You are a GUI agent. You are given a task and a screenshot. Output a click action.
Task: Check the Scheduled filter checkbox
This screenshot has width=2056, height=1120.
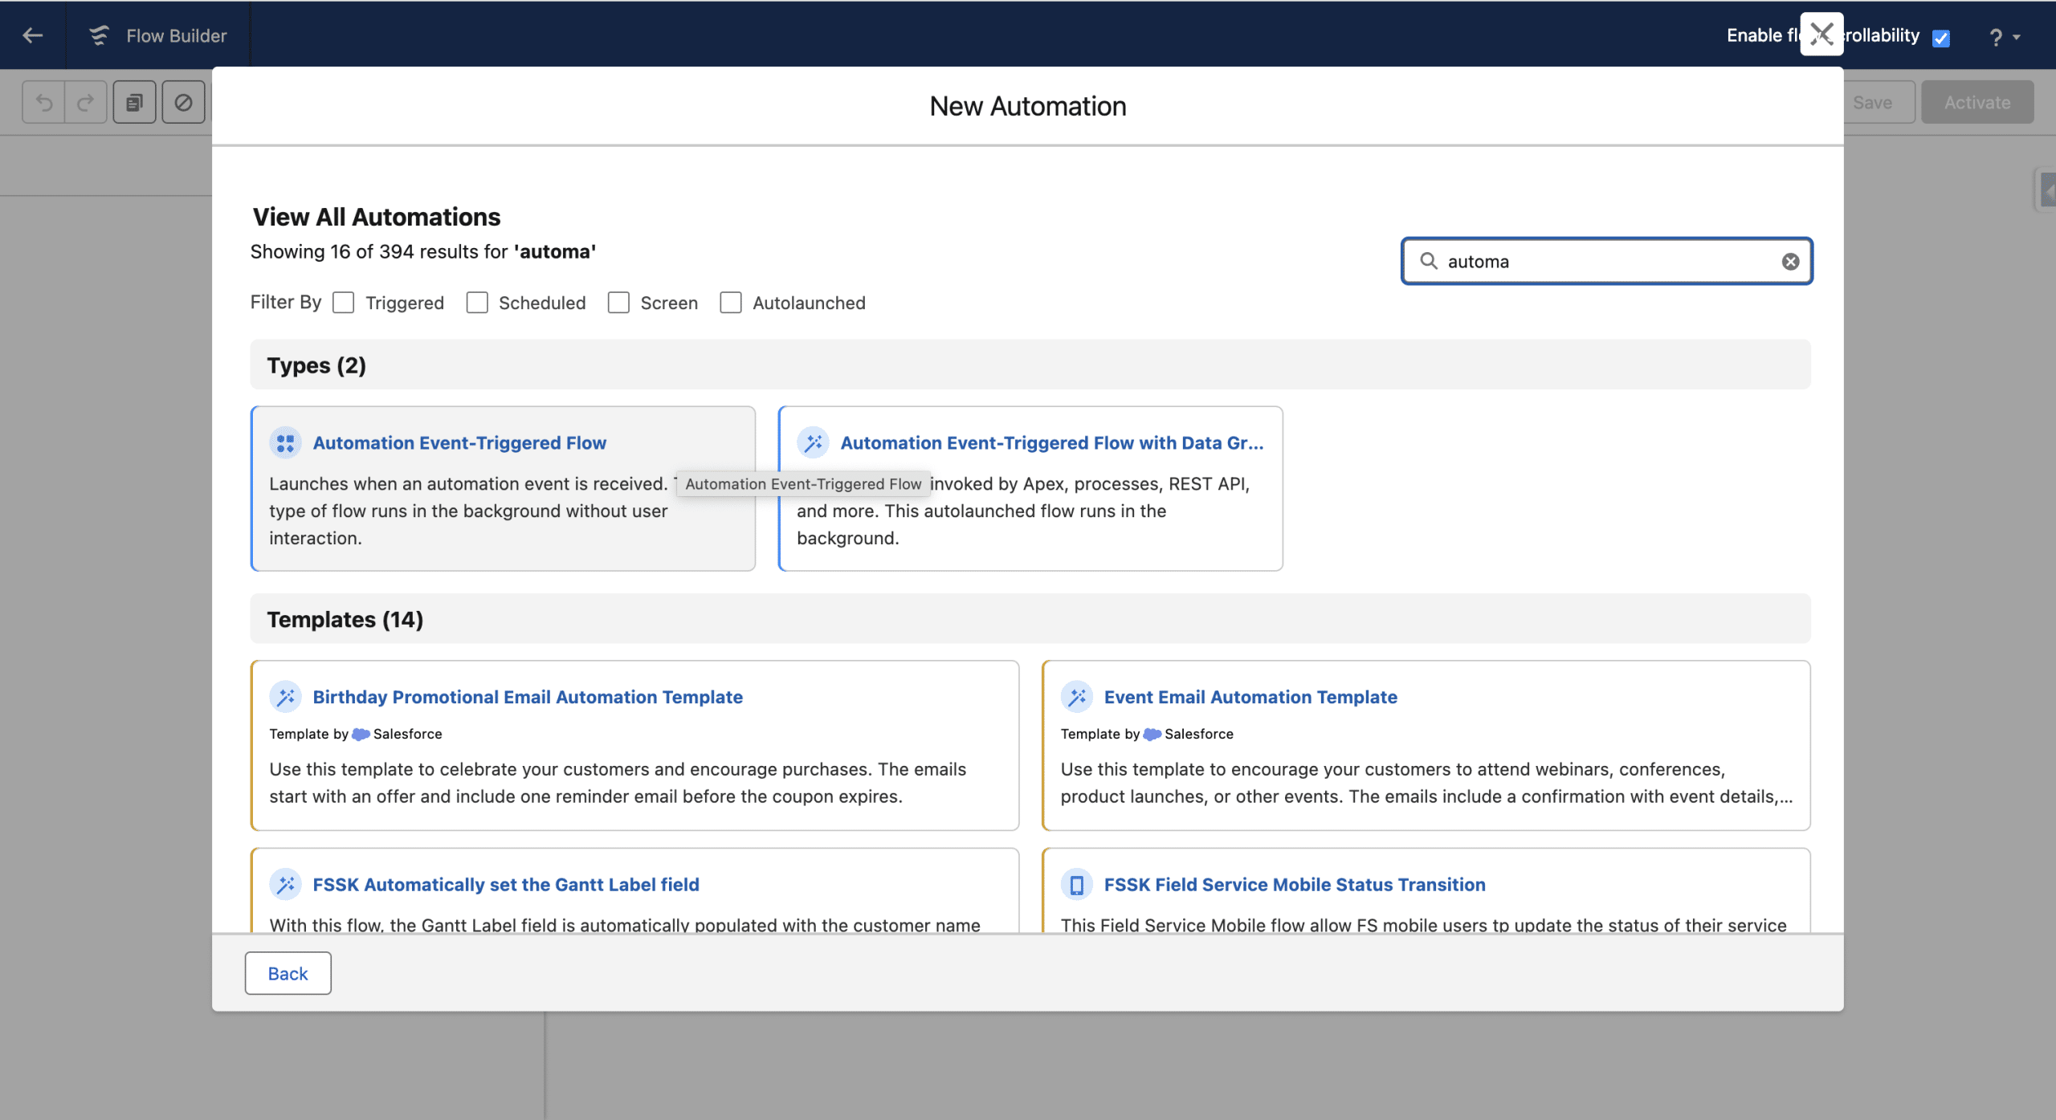tap(477, 303)
